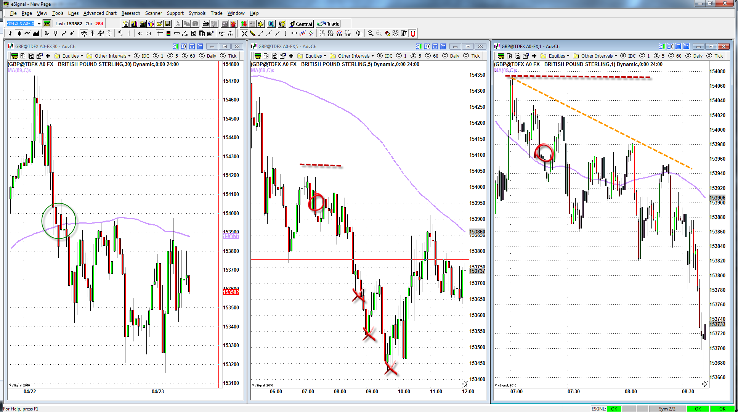Toggle the X pointer drawing mode
Screen dimensions: 738x412
pos(244,34)
